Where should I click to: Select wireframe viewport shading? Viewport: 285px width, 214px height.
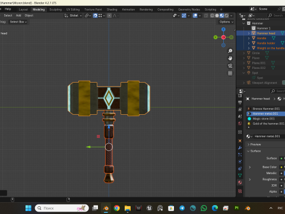212,15
